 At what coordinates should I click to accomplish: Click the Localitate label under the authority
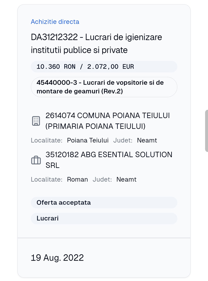[47, 140]
